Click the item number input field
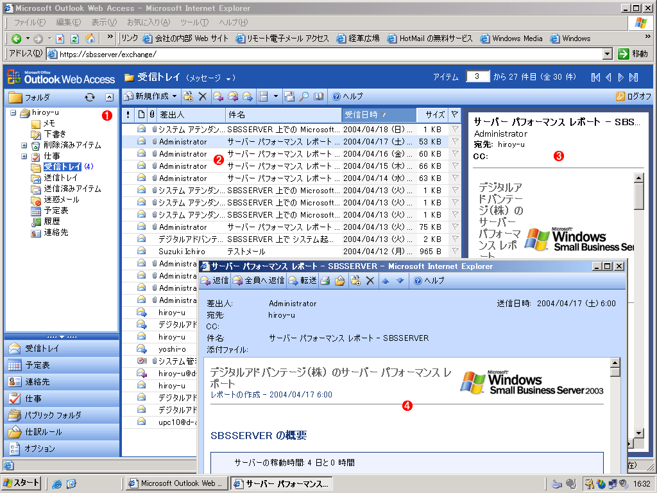Viewport: 657px width, 493px height. (477, 77)
